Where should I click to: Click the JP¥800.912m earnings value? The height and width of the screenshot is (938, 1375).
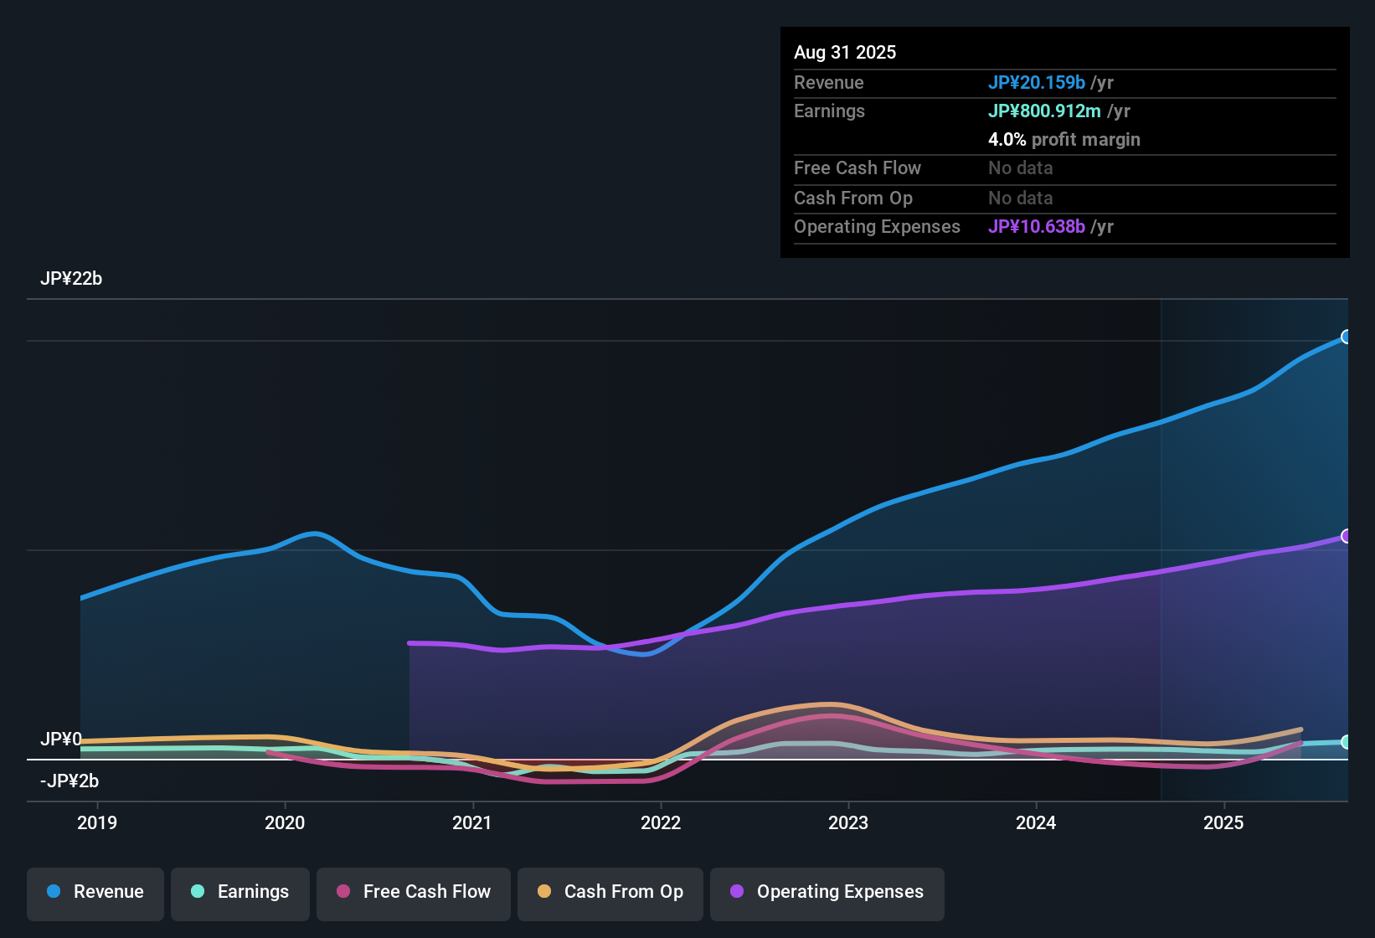(1045, 111)
